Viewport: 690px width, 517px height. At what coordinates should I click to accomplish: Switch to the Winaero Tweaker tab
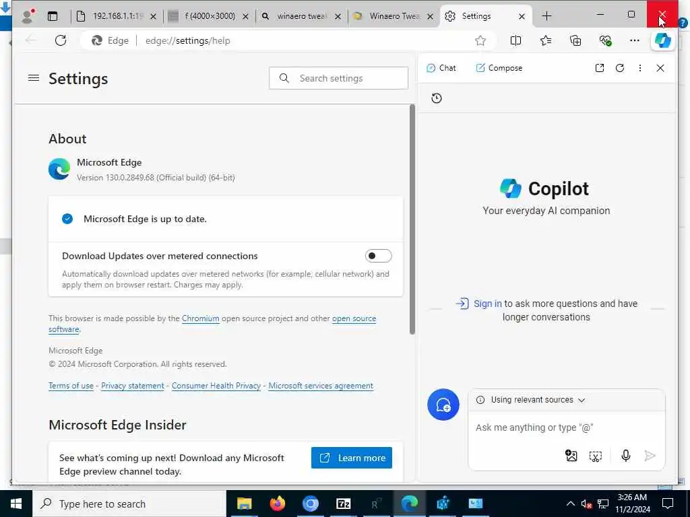pos(394,16)
